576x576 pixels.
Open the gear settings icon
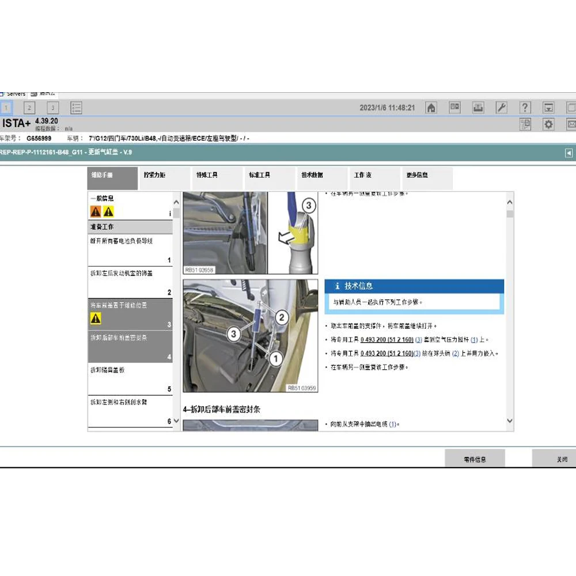coord(549,124)
